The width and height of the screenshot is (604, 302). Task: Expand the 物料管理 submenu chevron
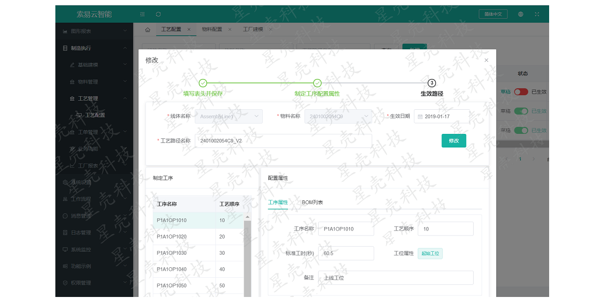pyautogui.click(x=125, y=82)
